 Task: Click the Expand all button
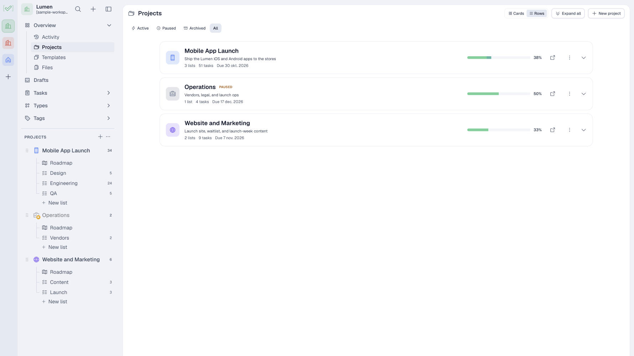(x=568, y=14)
